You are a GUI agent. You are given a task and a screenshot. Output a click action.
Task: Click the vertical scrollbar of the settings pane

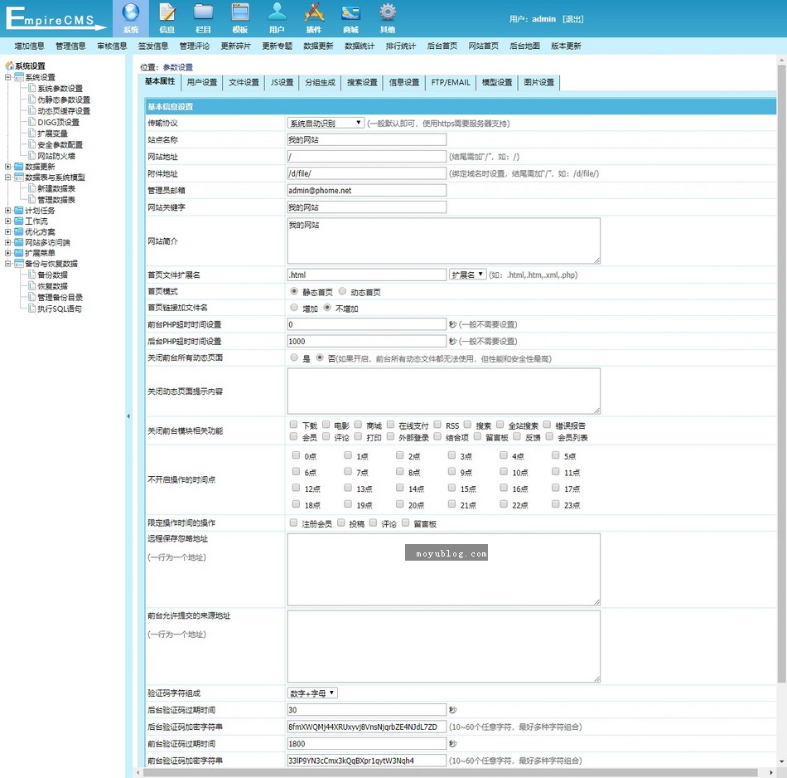[x=781, y=373]
